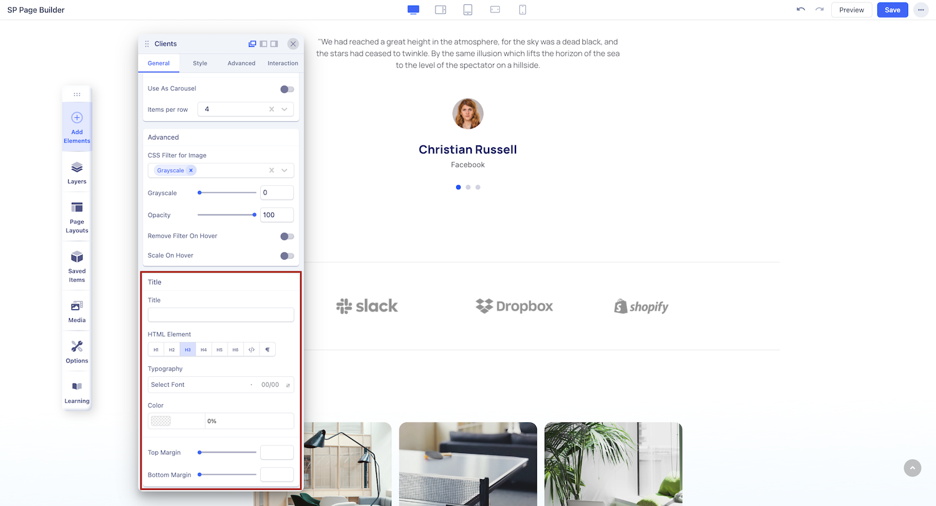Image resolution: width=936 pixels, height=506 pixels.
Task: Focus the color opacity percentage field
Action: (250, 421)
